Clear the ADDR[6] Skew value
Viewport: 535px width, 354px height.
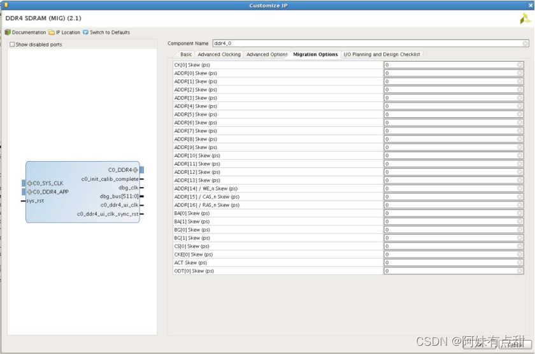click(x=519, y=122)
